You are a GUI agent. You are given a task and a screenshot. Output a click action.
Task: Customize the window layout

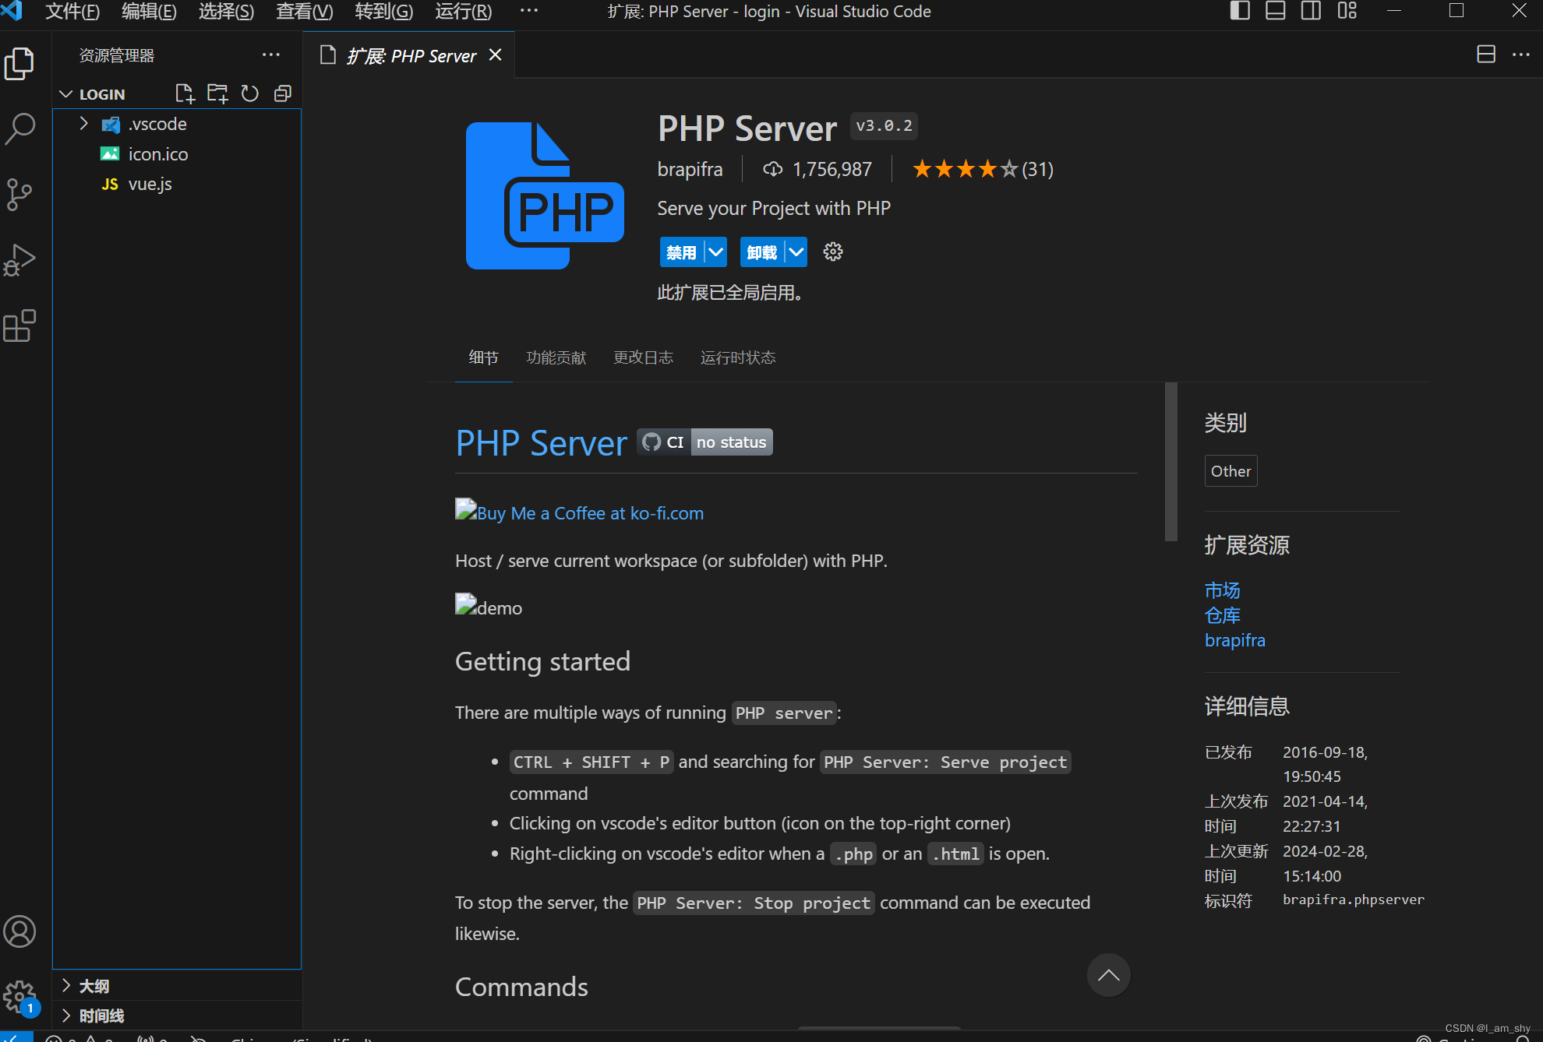(x=1347, y=11)
